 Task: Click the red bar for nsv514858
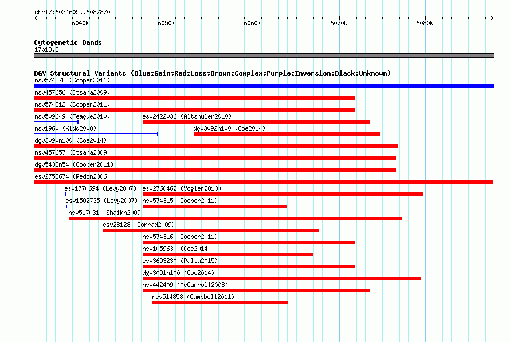click(x=220, y=302)
